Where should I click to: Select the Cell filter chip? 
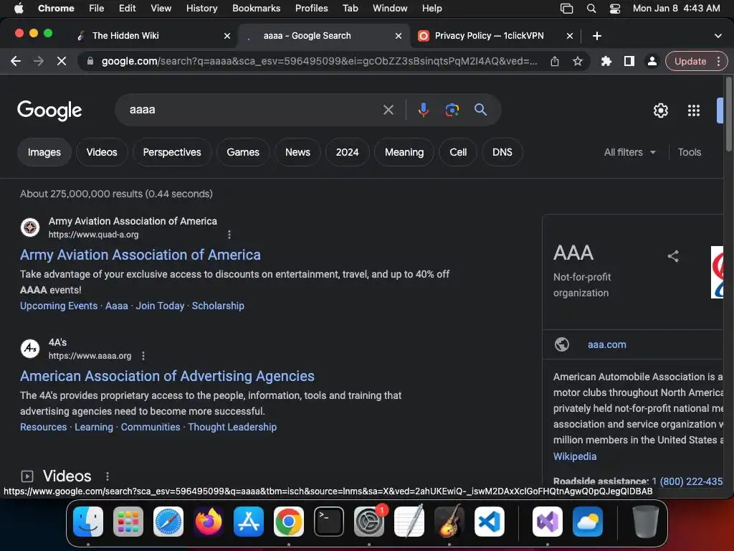coord(458,152)
